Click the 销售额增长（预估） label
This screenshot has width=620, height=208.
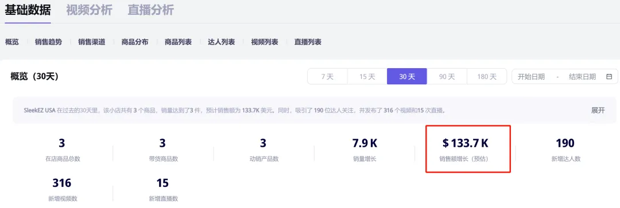[x=466, y=159]
